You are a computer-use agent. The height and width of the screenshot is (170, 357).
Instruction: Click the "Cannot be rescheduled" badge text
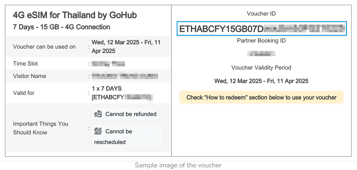[x=118, y=132]
